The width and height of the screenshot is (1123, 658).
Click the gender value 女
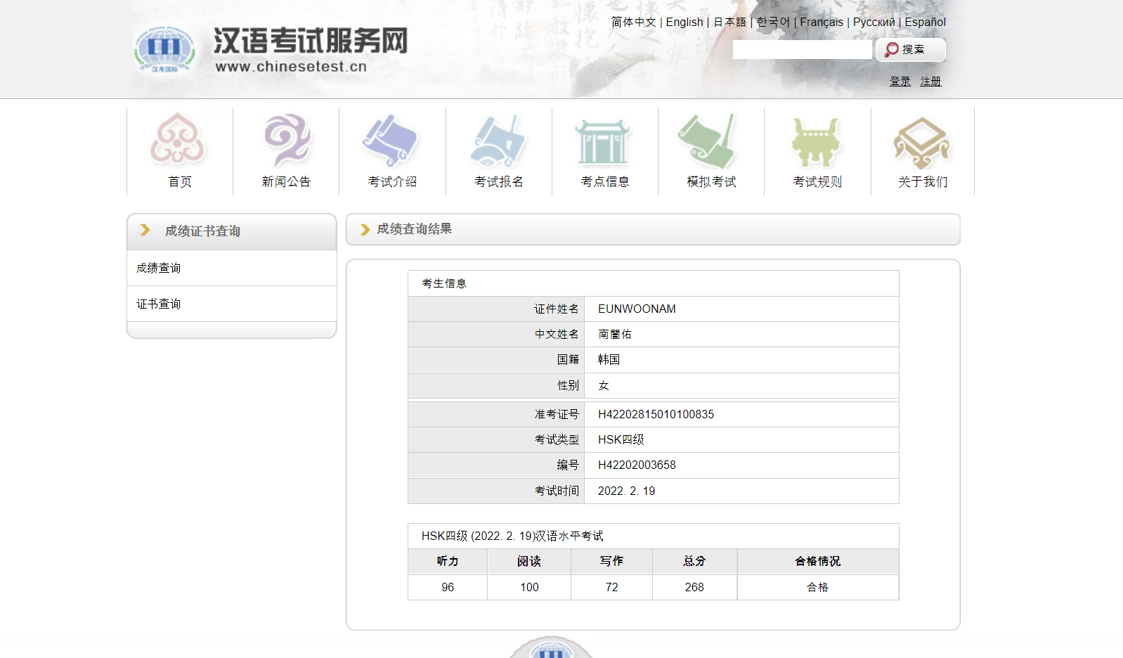click(x=604, y=385)
